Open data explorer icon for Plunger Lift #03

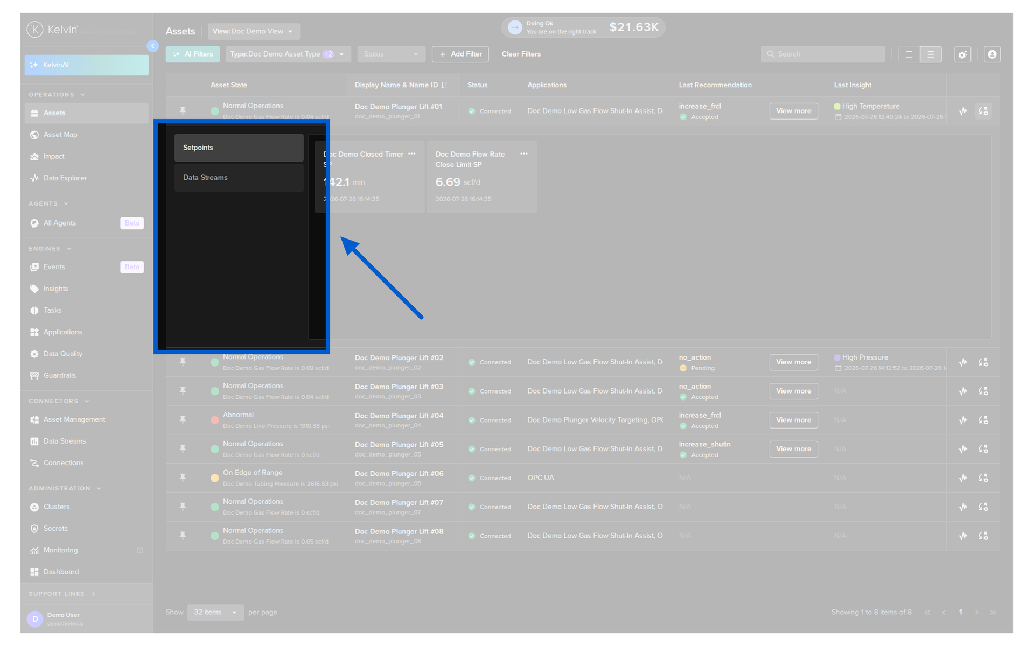963,391
